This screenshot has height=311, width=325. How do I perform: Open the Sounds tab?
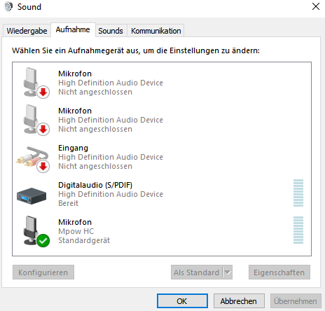[111, 31]
